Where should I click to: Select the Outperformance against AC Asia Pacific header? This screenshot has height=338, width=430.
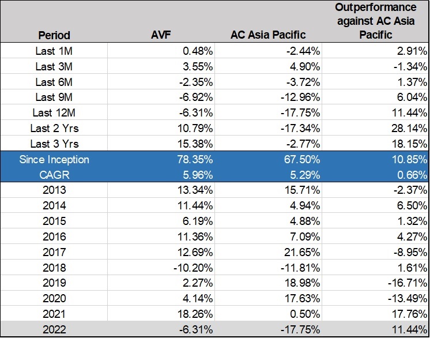(x=376, y=21)
